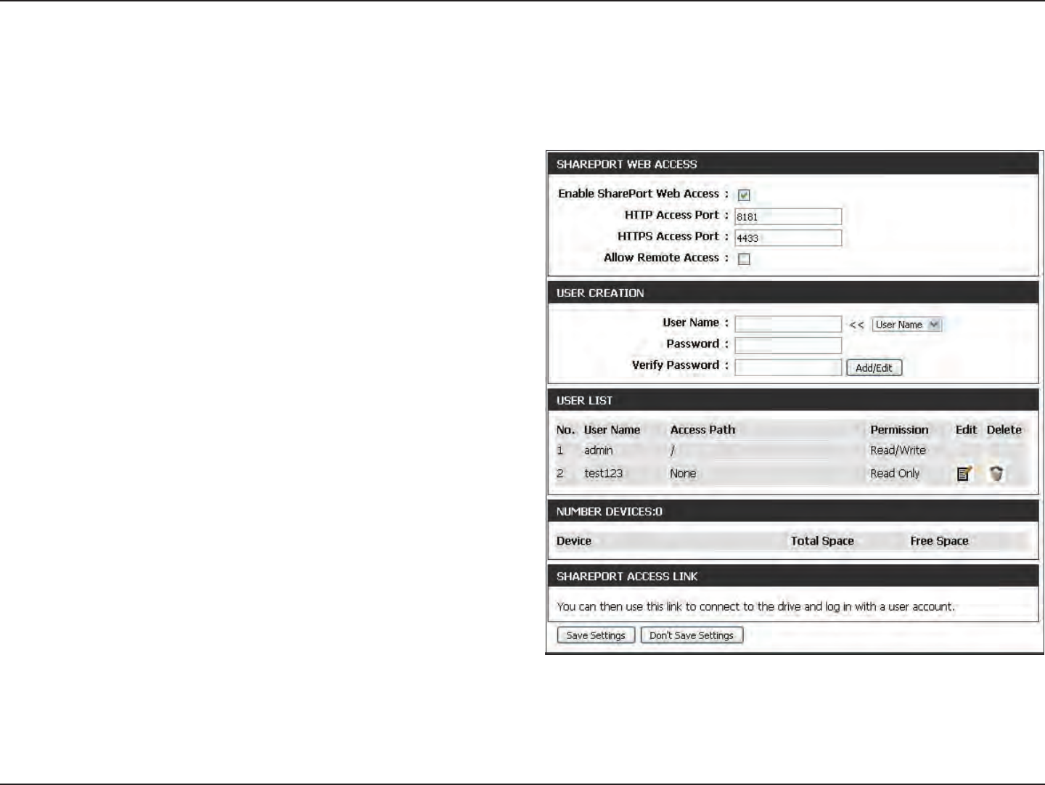Select the test123 user name
This screenshot has height=785, width=1045.
pyautogui.click(x=603, y=473)
